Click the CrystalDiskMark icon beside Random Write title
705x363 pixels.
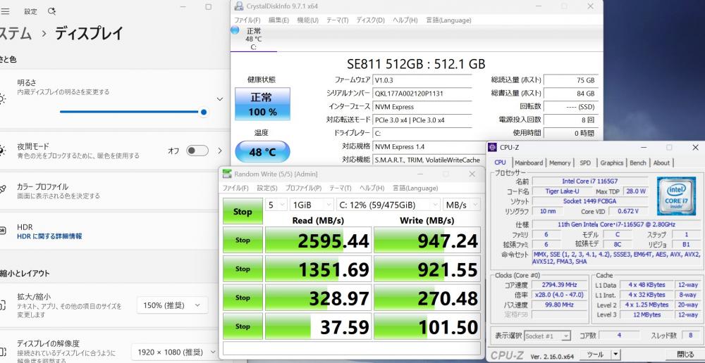click(227, 174)
